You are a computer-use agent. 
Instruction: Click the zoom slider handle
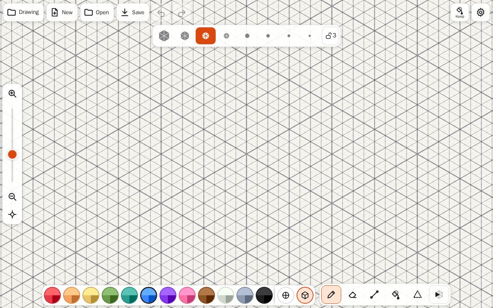(12, 154)
